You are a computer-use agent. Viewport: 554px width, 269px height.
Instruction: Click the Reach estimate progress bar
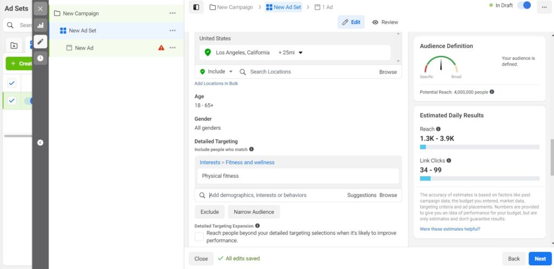coord(479,147)
